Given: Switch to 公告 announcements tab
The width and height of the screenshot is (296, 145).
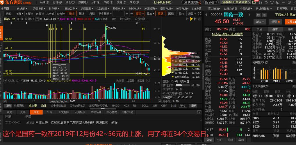Looking at the screenshot, I should pos(49,112).
